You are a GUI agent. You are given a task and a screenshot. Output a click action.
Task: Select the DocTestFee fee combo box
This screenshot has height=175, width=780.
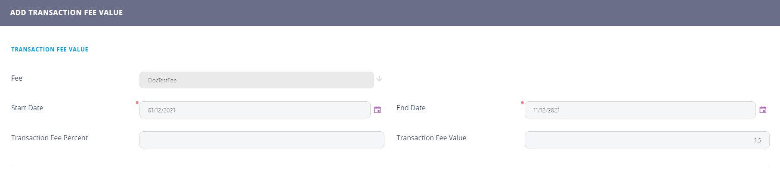tap(256, 80)
